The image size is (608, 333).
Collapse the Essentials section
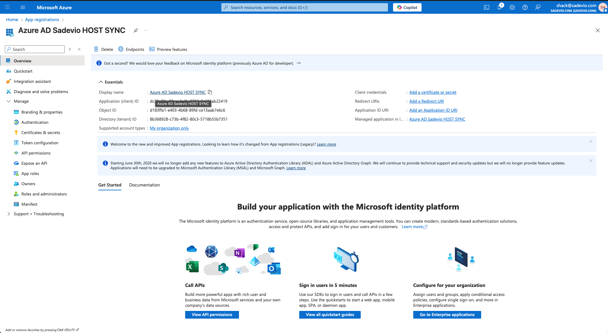tap(101, 82)
